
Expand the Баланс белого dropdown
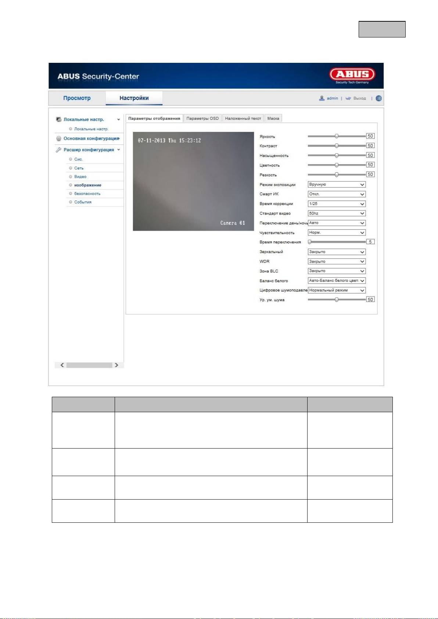(337, 281)
